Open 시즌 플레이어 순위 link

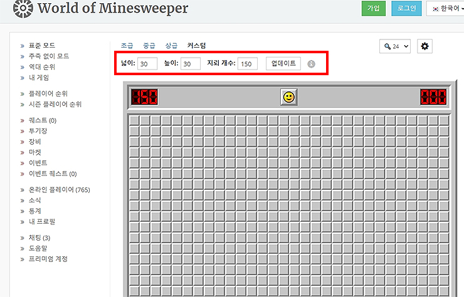[x=55, y=105]
